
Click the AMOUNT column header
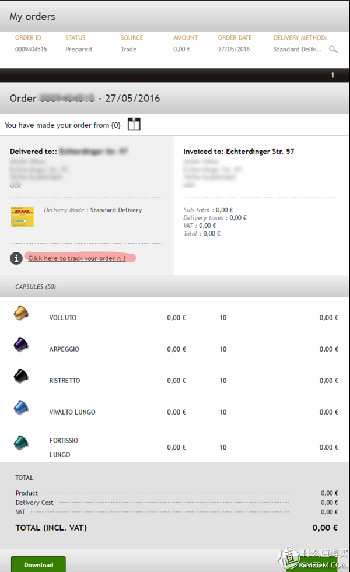(x=185, y=37)
